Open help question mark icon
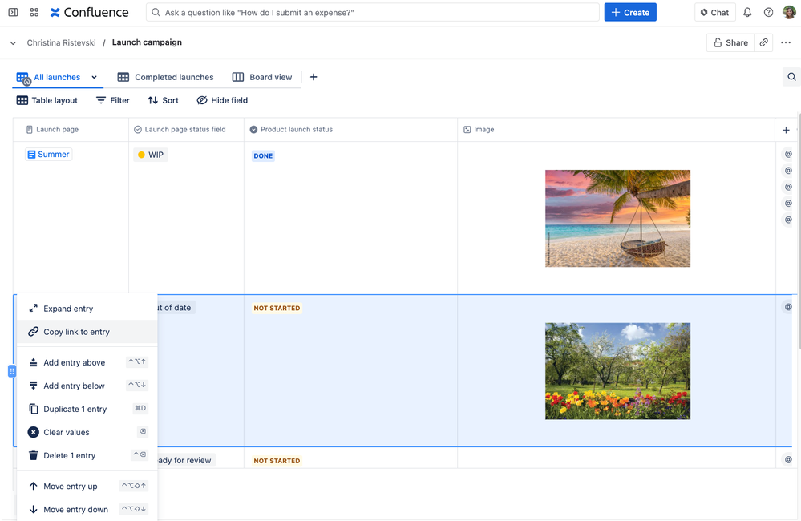This screenshot has height=521, width=801. [768, 12]
